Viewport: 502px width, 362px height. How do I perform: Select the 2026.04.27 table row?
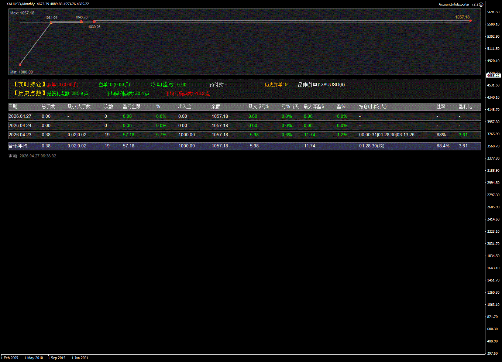pyautogui.click(x=244, y=116)
